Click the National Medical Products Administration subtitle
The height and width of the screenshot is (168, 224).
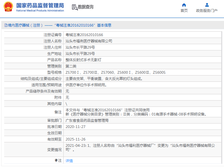(x=40, y=10)
